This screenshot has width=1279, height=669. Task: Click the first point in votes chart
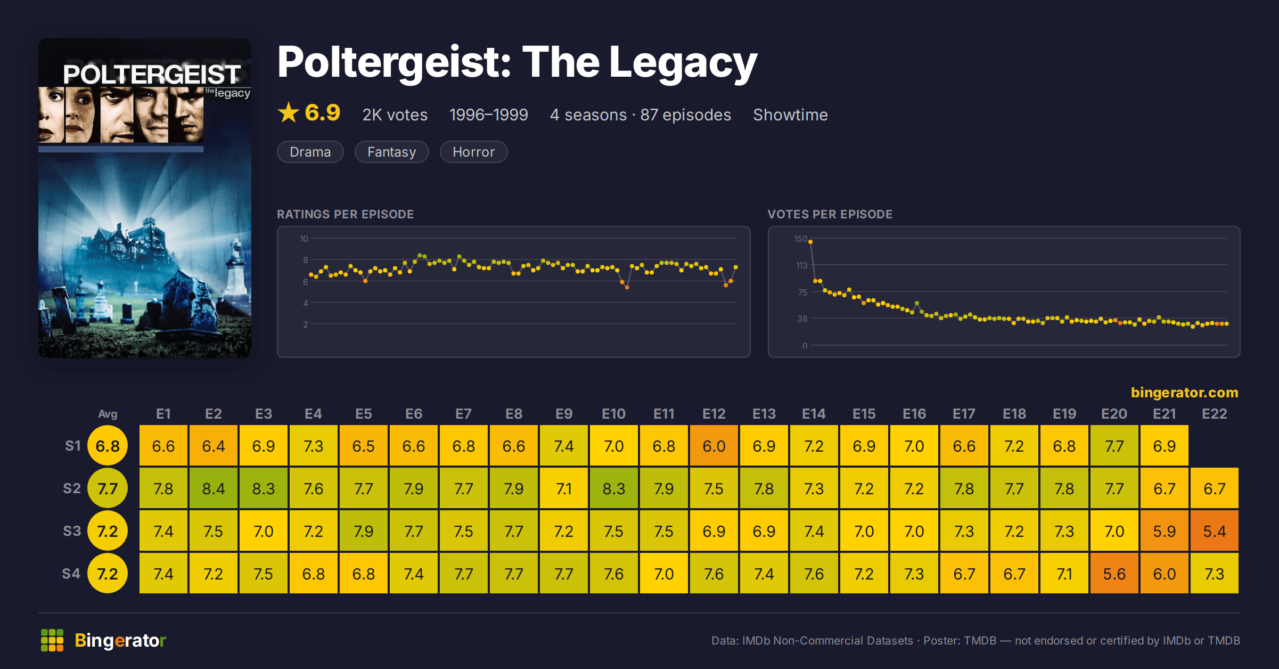point(810,242)
